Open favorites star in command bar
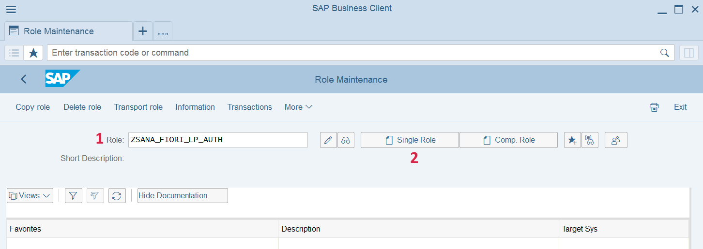Viewport: 703px width, 249px height. (33, 53)
